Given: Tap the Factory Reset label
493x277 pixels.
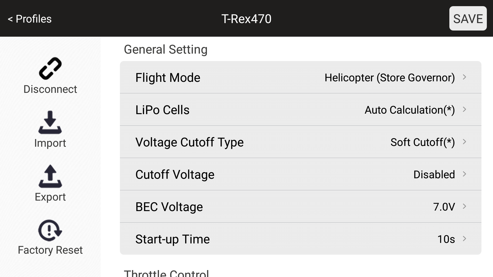Looking at the screenshot, I should (x=50, y=250).
